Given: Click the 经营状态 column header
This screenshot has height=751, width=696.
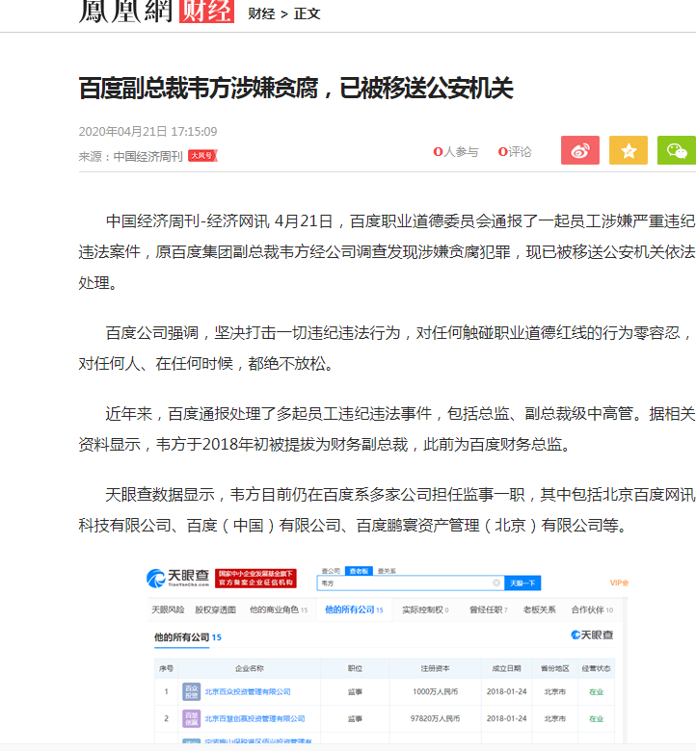Looking at the screenshot, I should coord(596,668).
